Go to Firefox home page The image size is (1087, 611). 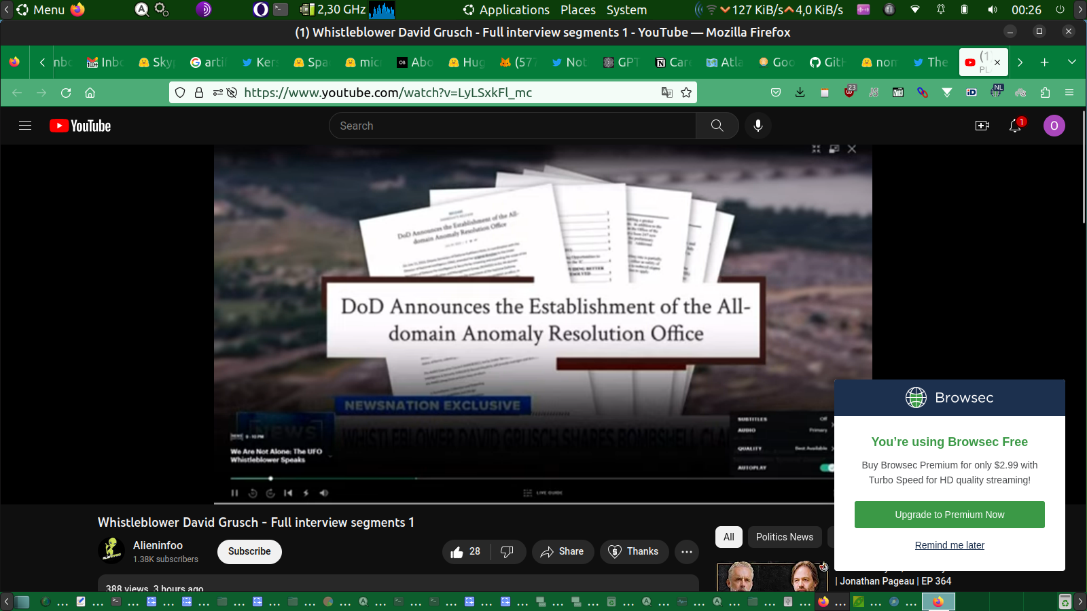(90, 93)
